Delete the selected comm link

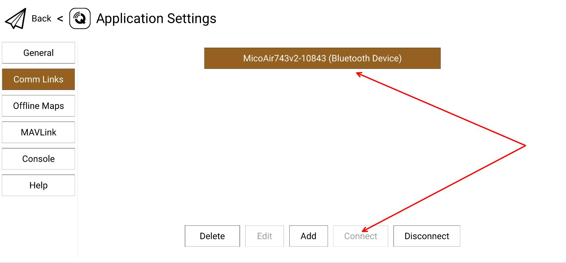[x=212, y=236]
